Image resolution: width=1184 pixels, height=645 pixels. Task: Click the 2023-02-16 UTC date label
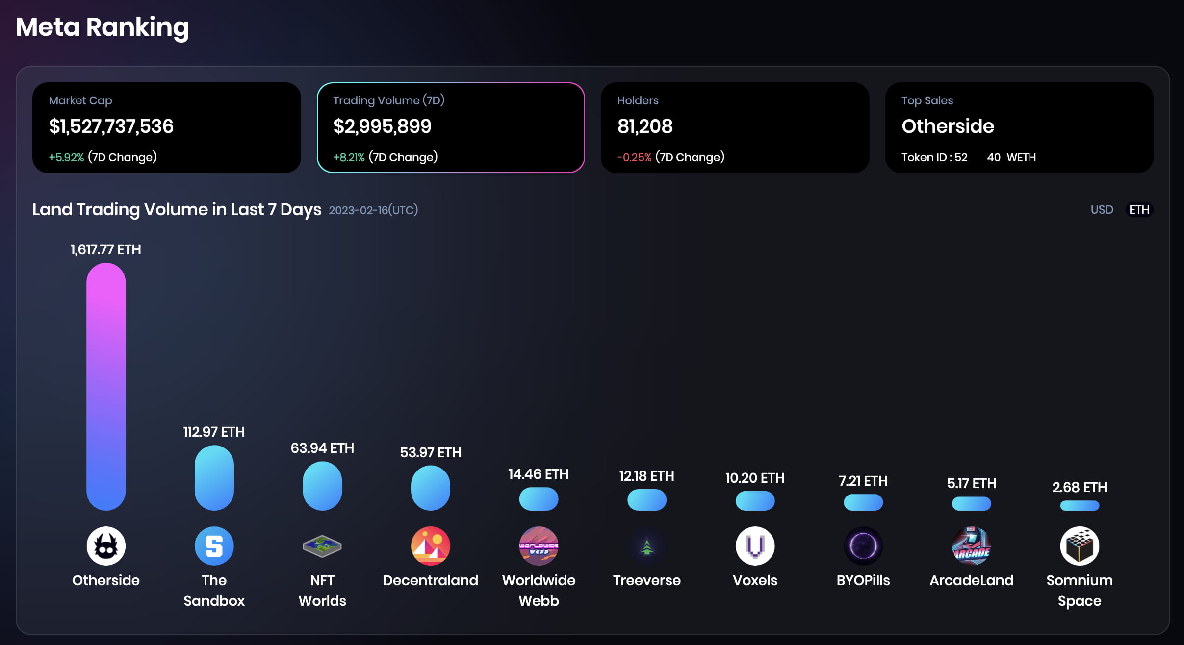point(373,210)
